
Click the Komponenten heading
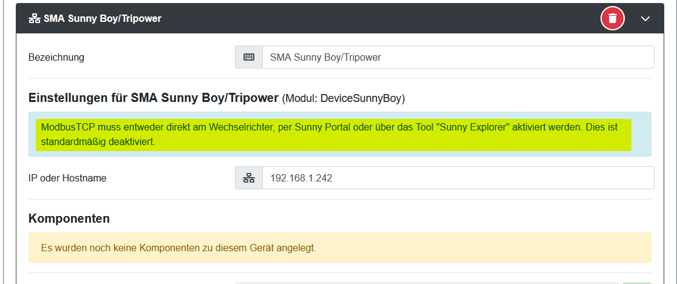[69, 218]
